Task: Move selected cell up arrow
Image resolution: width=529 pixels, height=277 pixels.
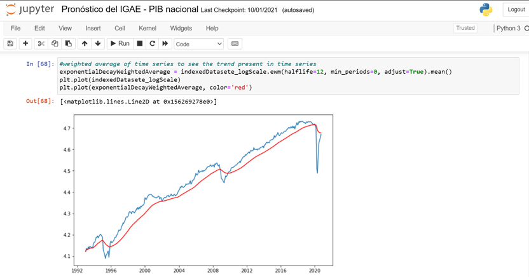Action: click(x=85, y=44)
